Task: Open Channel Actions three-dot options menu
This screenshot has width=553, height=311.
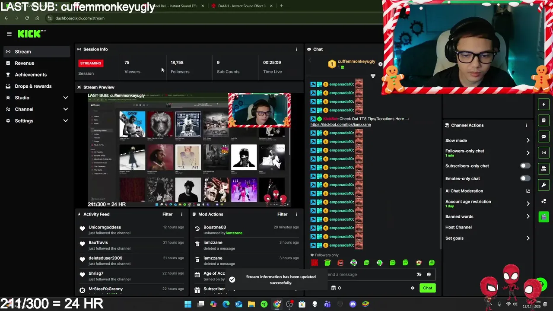Action: pyautogui.click(x=526, y=125)
